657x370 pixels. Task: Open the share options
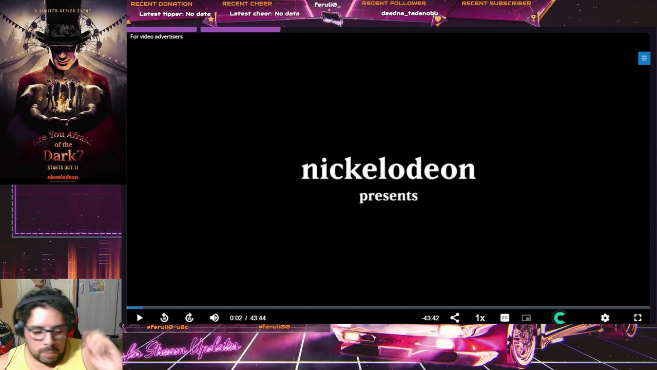455,318
